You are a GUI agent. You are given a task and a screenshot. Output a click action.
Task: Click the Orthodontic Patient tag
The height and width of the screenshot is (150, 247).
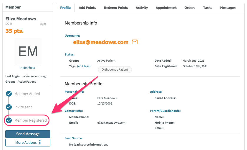[115, 70]
